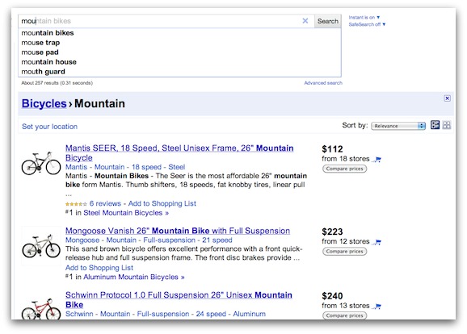Open the '6 reviews' link
Image resolution: width=467 pixels, height=334 pixels.
point(105,204)
